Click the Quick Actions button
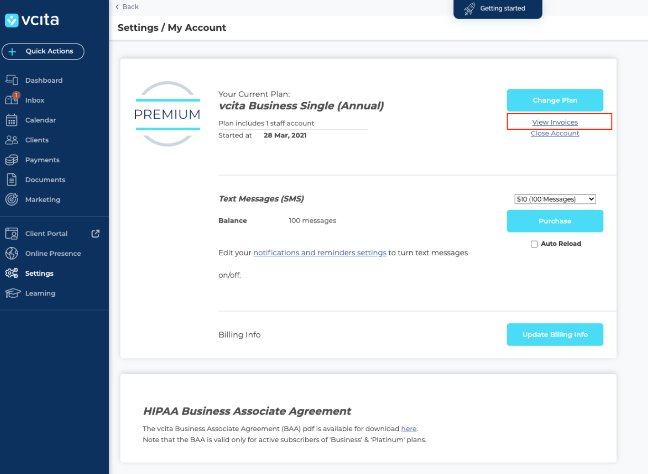The height and width of the screenshot is (474, 648). (43, 51)
